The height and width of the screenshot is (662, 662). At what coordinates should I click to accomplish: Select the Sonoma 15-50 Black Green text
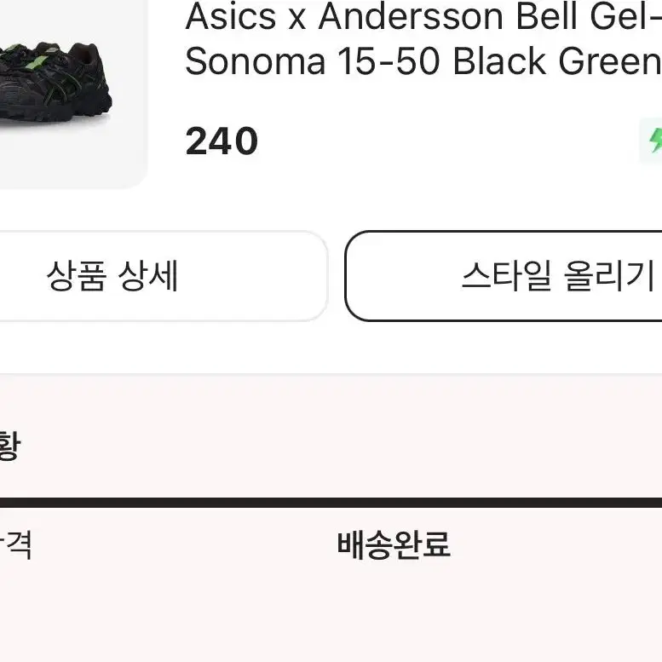click(423, 61)
